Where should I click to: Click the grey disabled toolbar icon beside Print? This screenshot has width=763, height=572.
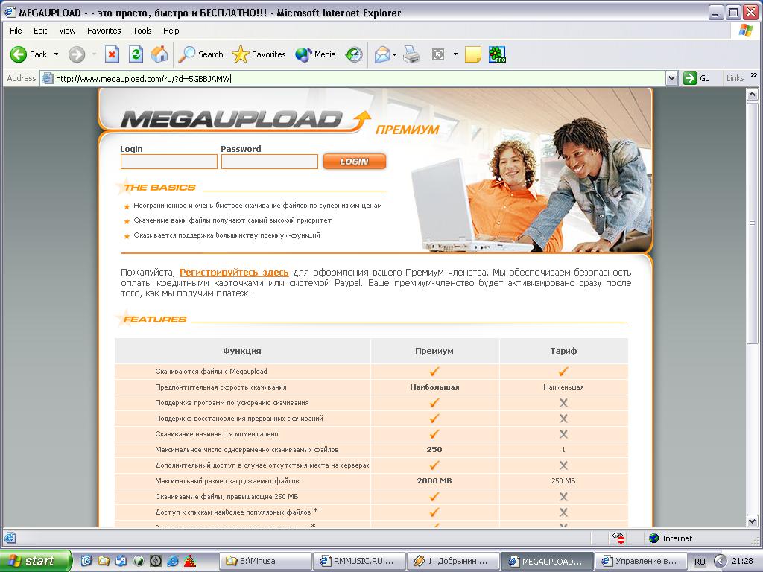[438, 54]
